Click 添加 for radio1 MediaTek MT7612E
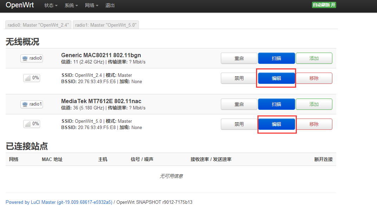The width and height of the screenshot is (377, 208). click(x=314, y=105)
